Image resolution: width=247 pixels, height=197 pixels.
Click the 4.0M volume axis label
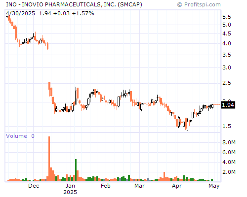coord(229,162)
